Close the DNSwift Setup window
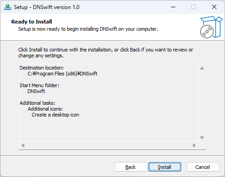Viewport: 225px width, 177px height. (214, 7)
